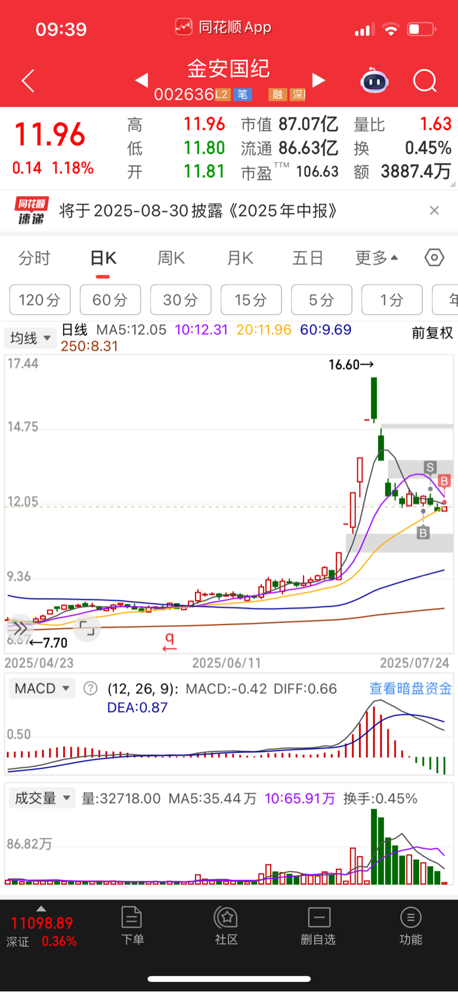Tap the tallest green volume bar
The height and width of the screenshot is (992, 458).
[374, 846]
